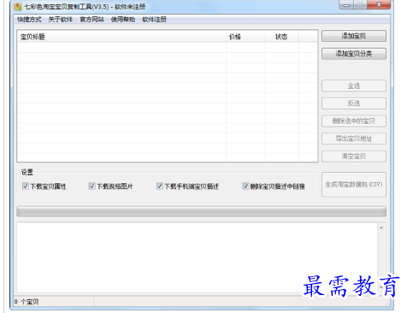
Task: Open the 关于软件 menu
Action: point(61,20)
